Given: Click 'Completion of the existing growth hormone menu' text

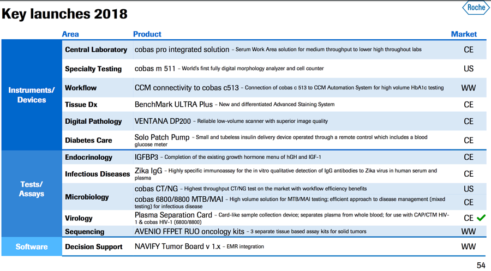Looking at the screenshot, I should point(243,157).
